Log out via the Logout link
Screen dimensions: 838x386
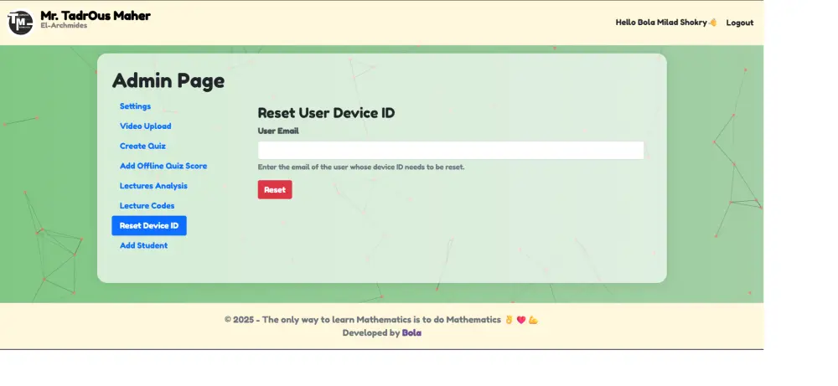click(x=740, y=23)
